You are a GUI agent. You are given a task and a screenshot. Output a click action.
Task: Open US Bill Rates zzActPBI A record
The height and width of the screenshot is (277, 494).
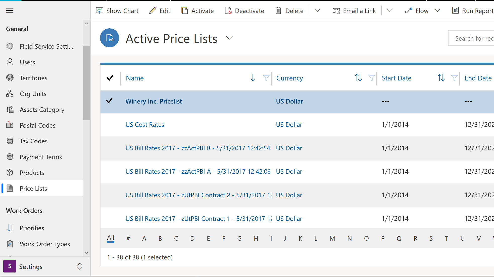pos(198,171)
